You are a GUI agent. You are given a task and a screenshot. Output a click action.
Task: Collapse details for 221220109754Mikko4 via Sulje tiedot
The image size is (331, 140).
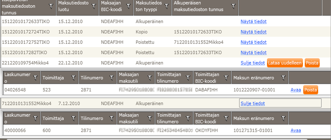[253, 63]
